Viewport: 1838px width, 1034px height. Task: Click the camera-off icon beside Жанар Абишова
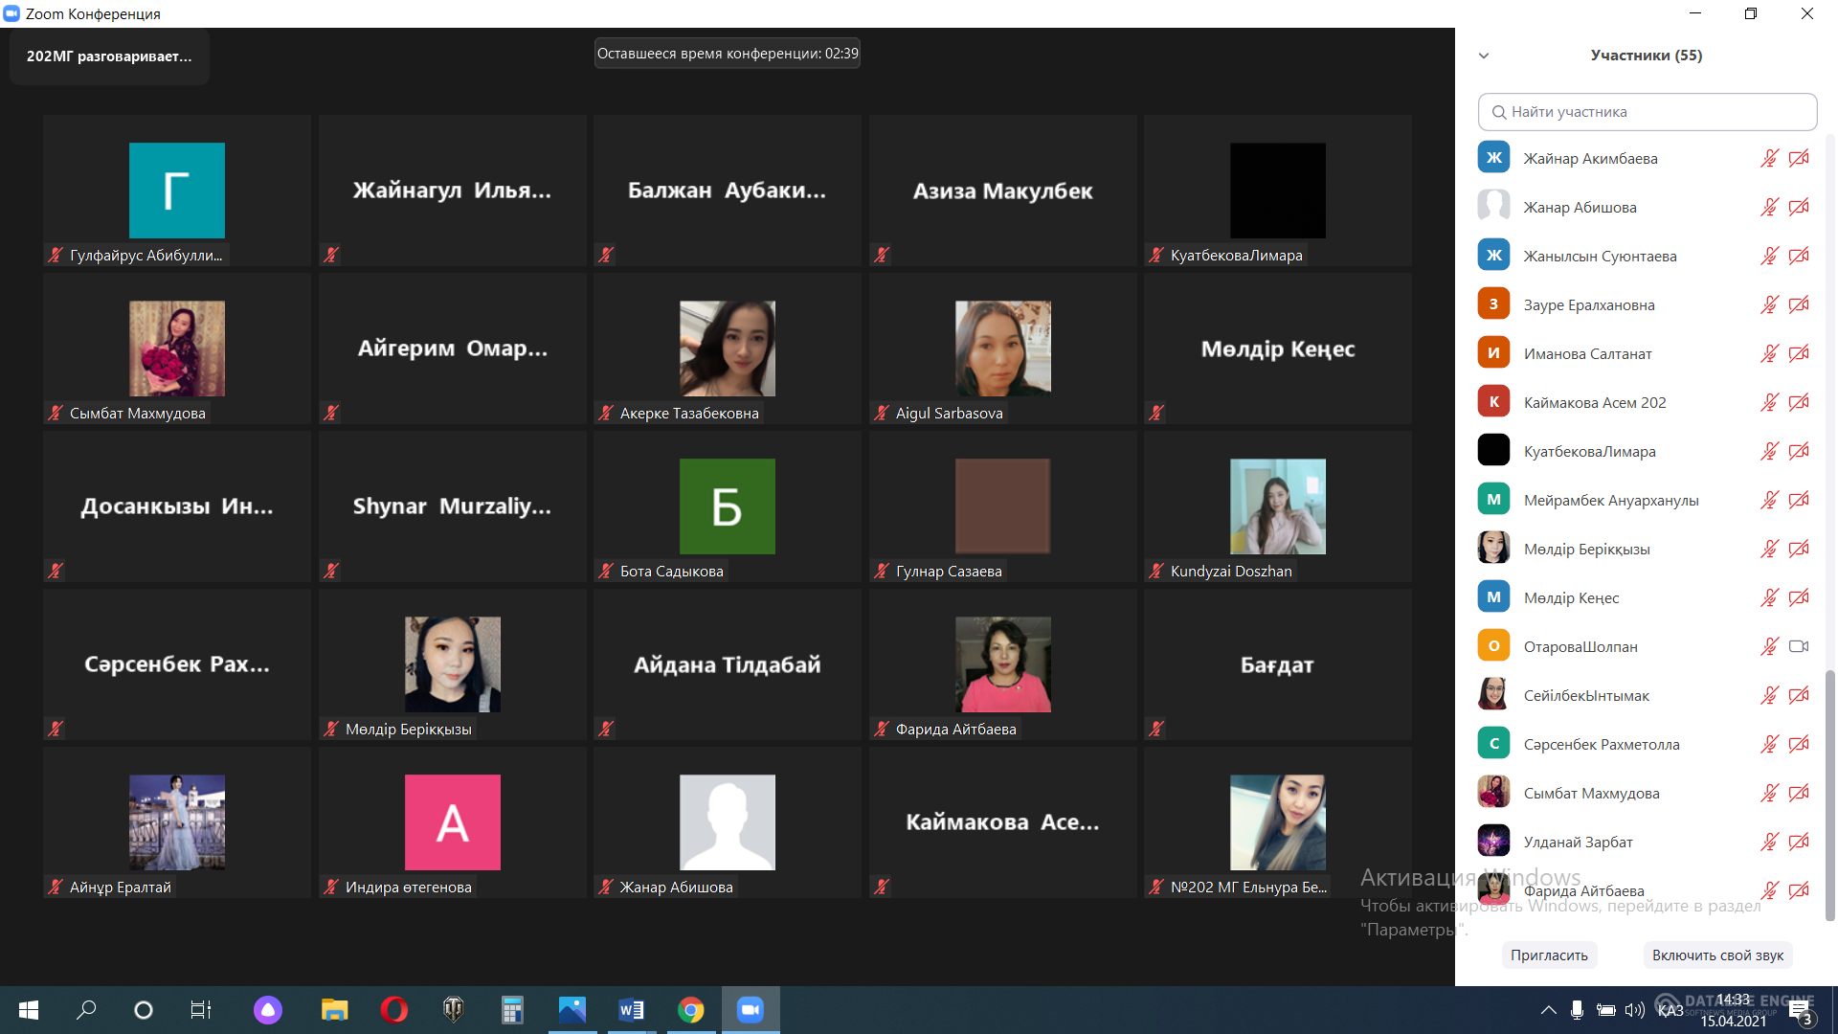click(1799, 207)
